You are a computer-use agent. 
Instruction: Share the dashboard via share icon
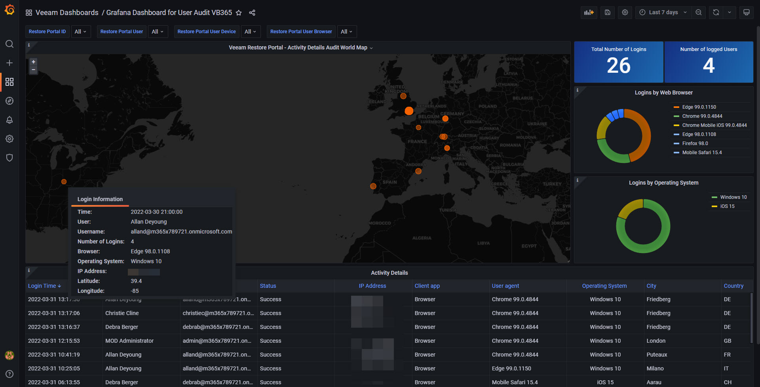[x=252, y=13]
